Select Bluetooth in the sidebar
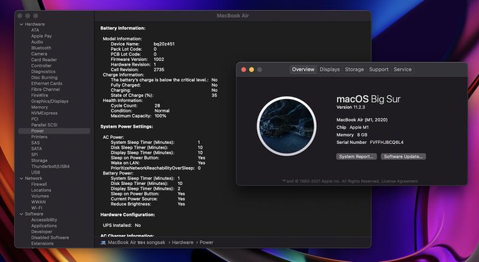 tap(41, 48)
